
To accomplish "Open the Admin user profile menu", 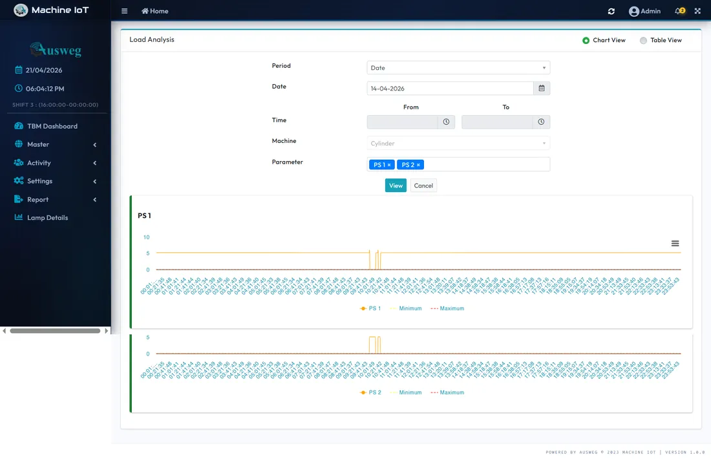I will 644,11.
